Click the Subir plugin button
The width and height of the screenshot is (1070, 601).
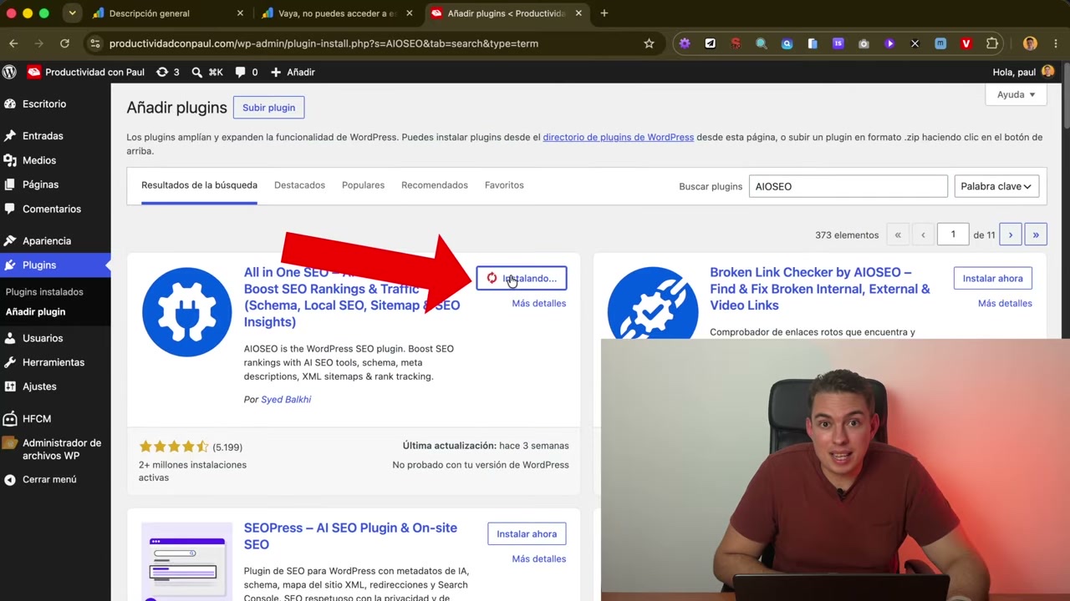tap(269, 108)
